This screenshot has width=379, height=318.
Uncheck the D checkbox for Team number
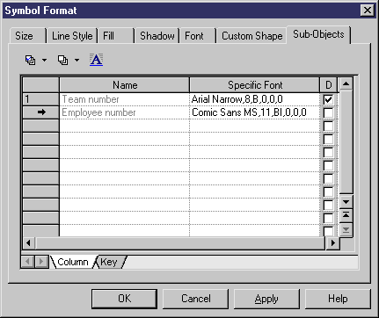[x=328, y=99]
